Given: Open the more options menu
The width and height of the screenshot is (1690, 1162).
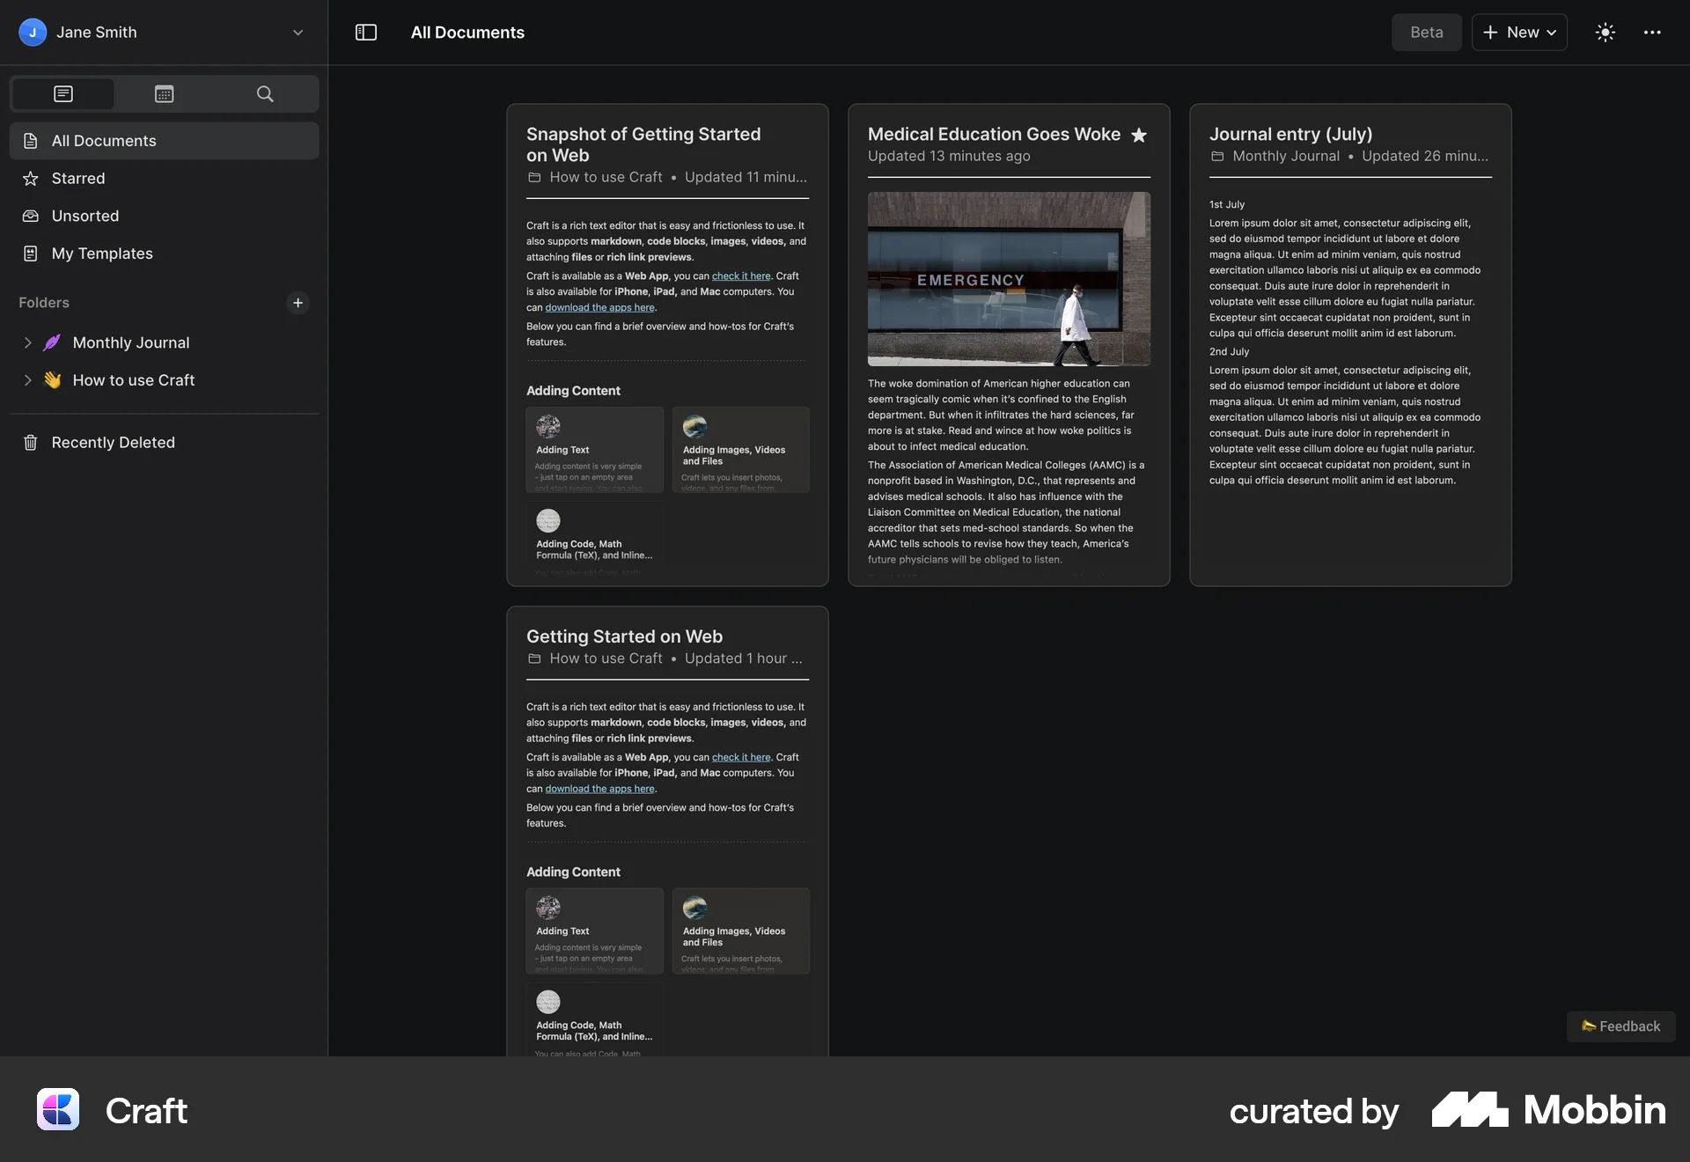Looking at the screenshot, I should click(x=1653, y=33).
